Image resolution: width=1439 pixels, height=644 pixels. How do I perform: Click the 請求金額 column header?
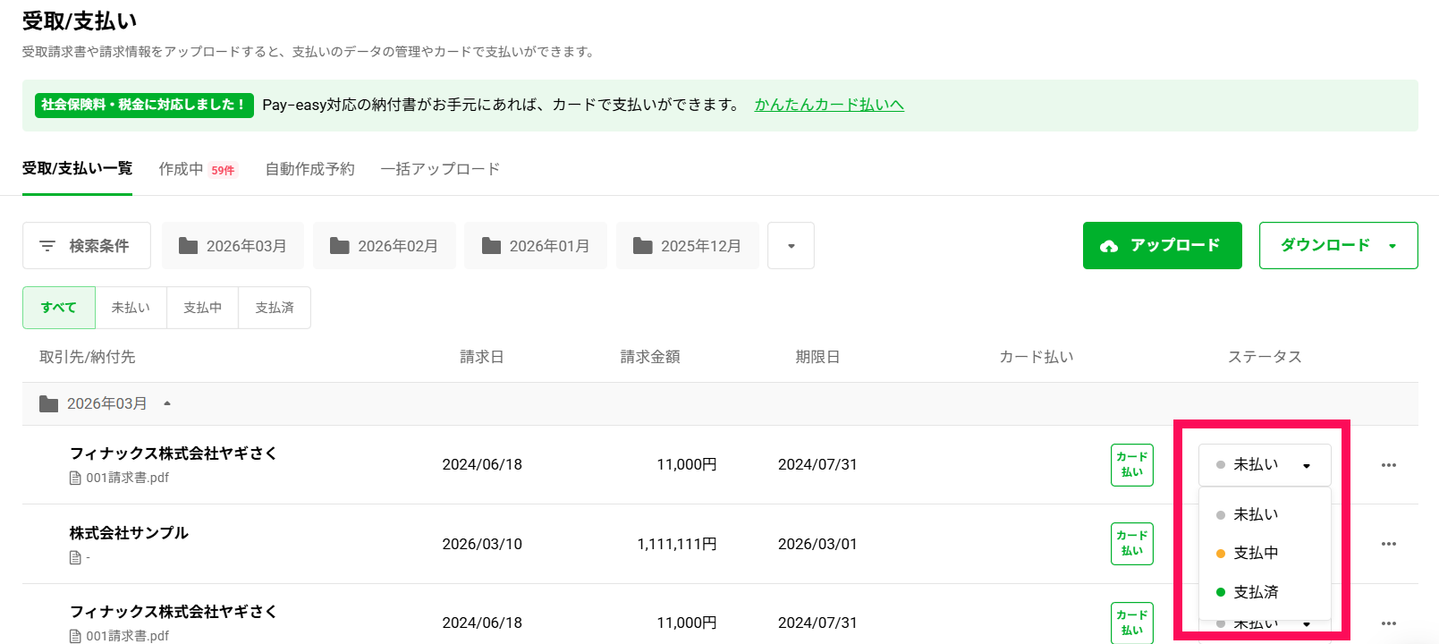click(x=650, y=357)
